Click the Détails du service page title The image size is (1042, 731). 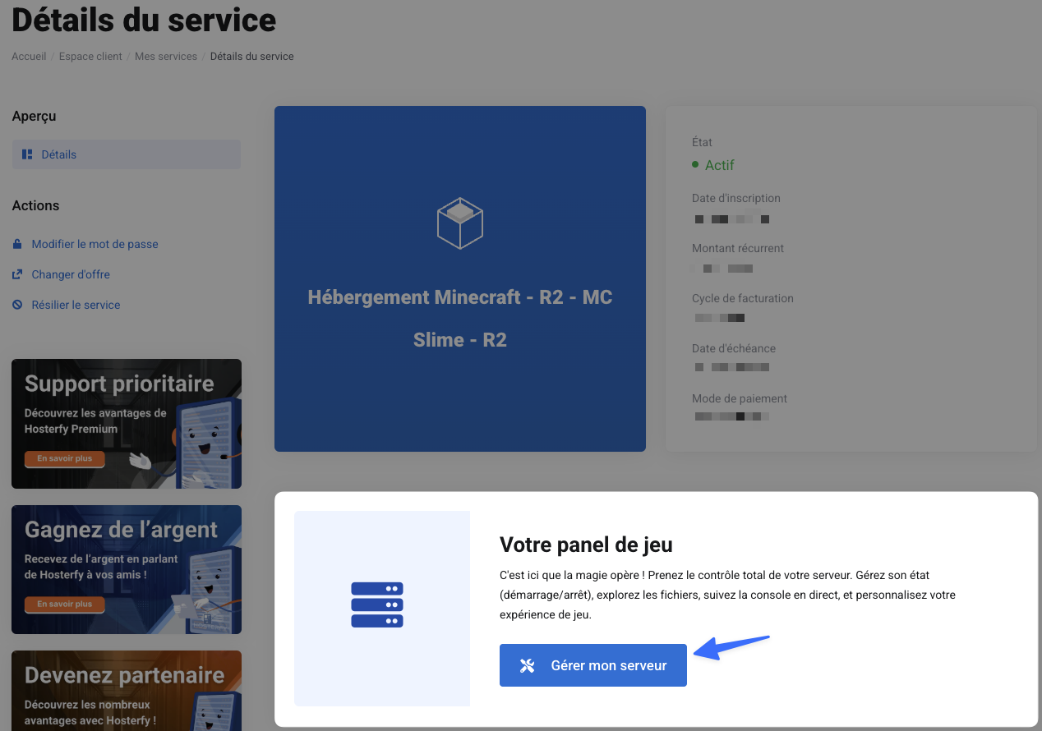coord(144,20)
